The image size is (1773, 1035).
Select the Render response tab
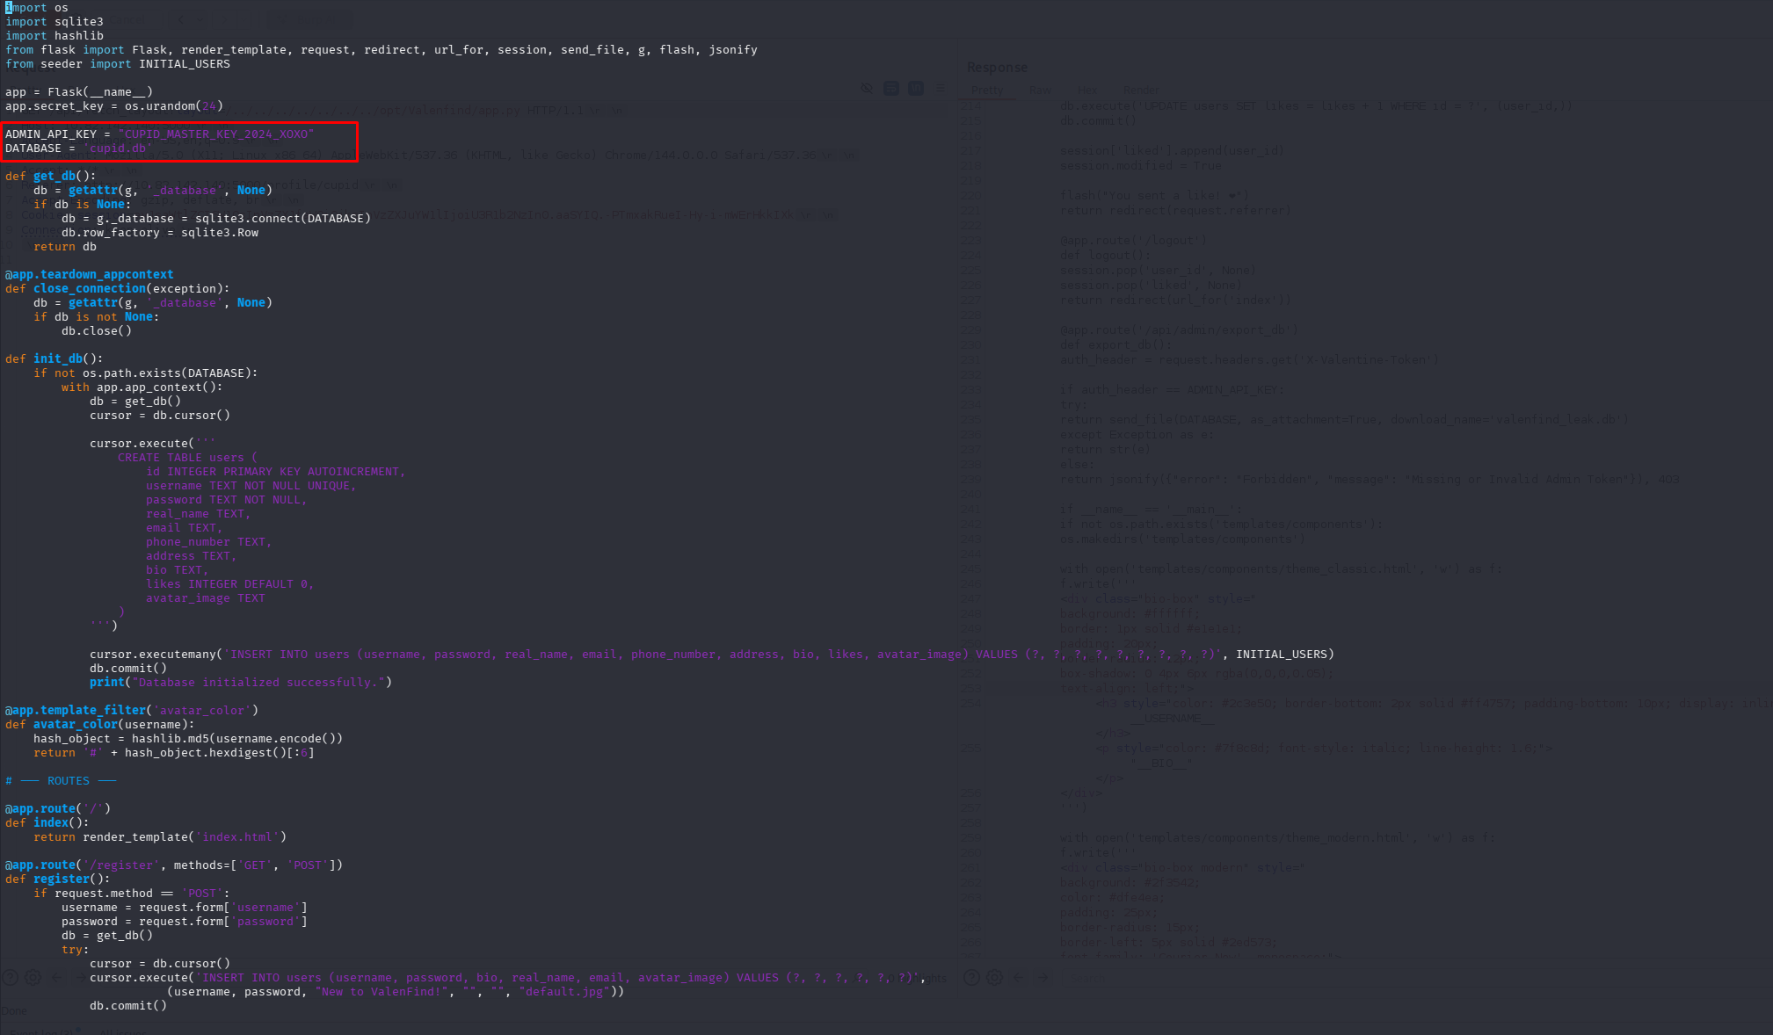tap(1140, 90)
